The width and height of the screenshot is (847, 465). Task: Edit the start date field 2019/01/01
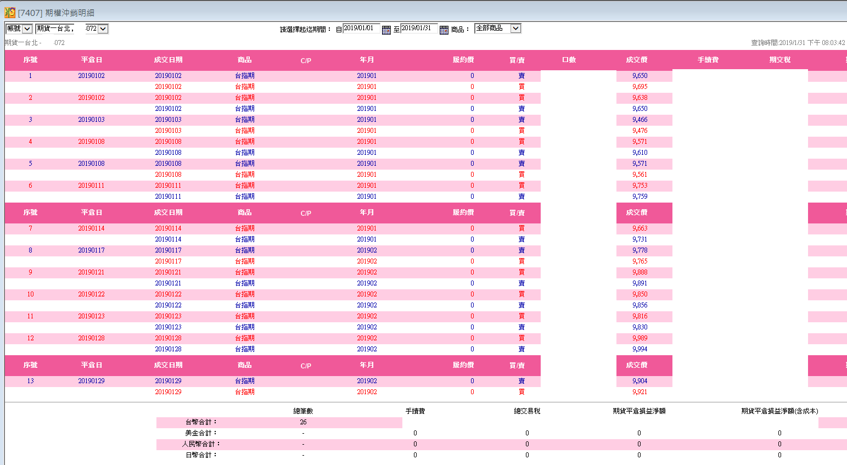(x=361, y=28)
